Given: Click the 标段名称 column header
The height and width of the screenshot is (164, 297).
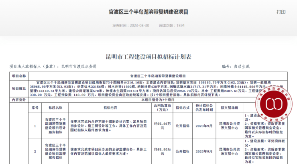Looking at the screenshot, I should pyautogui.click(x=55, y=108).
